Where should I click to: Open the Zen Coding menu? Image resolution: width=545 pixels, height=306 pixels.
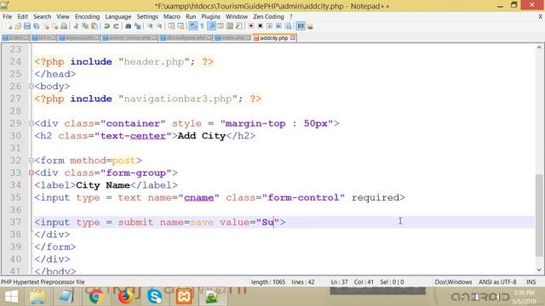pos(268,17)
